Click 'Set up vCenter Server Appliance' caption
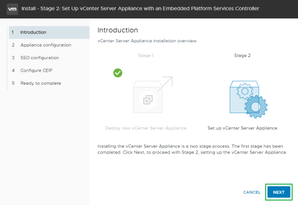Screen dimensions: 298x205 (x=242, y=128)
